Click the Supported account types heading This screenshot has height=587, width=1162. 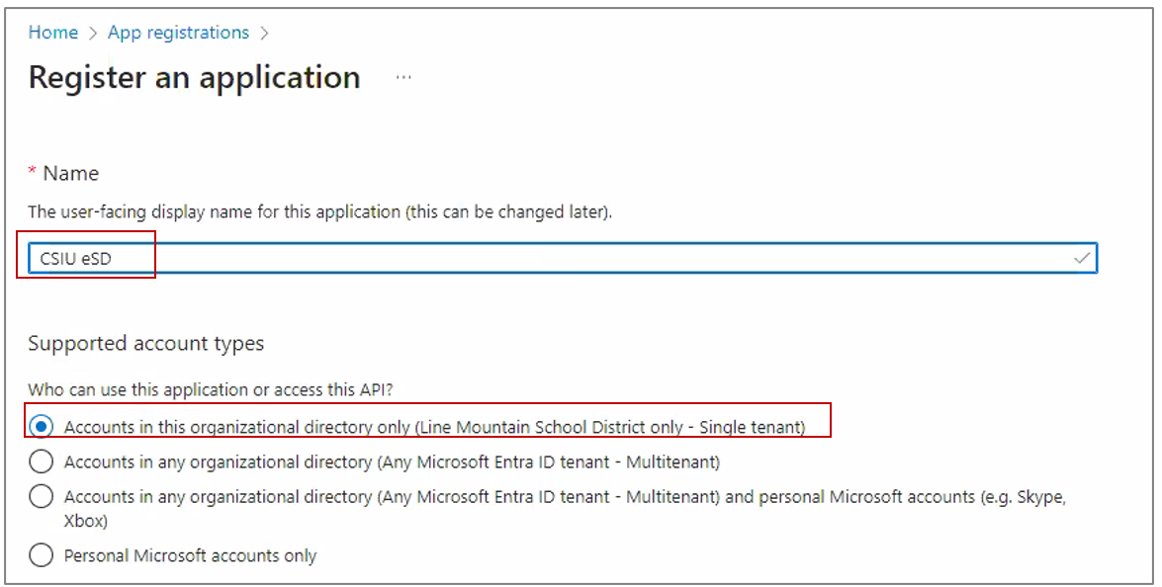[x=146, y=344]
